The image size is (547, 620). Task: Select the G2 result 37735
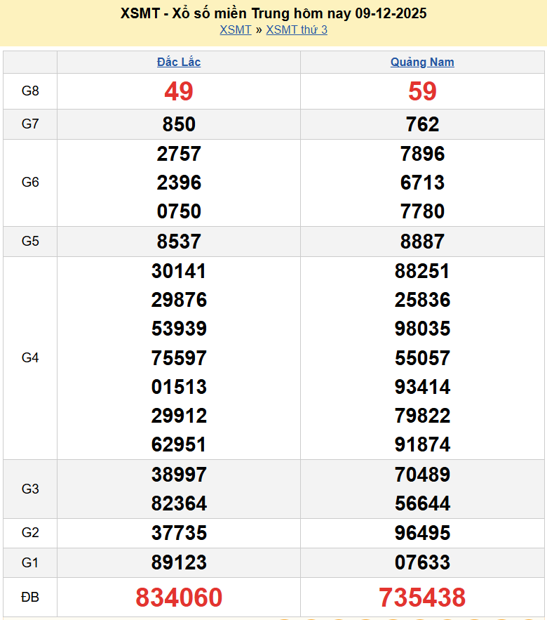(x=179, y=533)
